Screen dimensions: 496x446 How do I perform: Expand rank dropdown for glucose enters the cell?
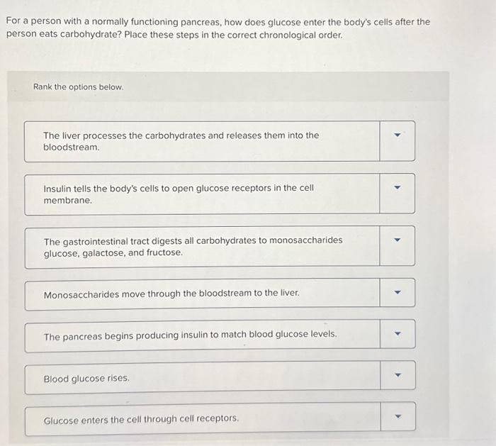point(398,416)
